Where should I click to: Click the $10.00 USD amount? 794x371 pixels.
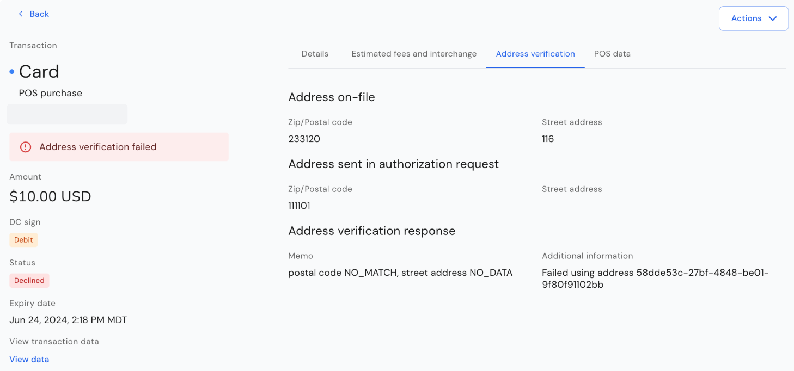tap(50, 196)
